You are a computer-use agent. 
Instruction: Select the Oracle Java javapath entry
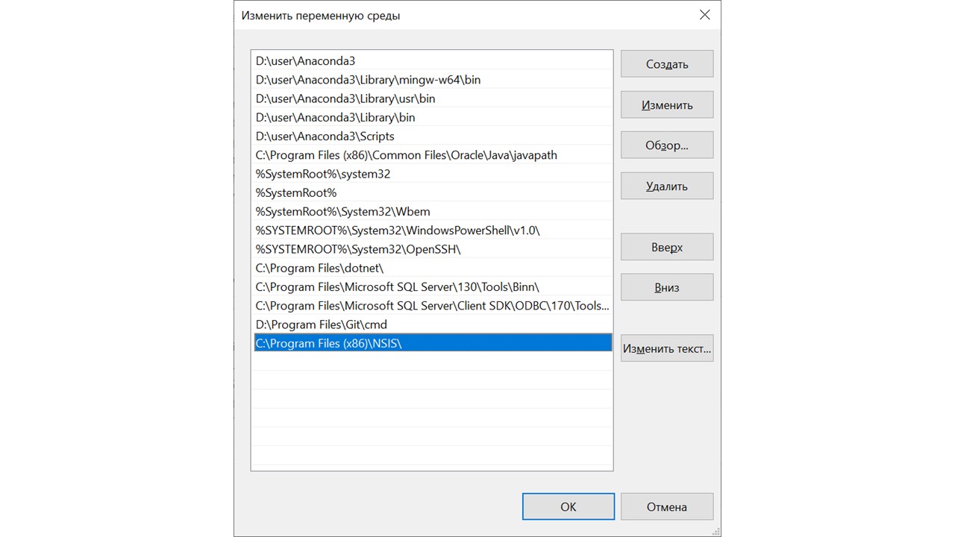tap(406, 155)
